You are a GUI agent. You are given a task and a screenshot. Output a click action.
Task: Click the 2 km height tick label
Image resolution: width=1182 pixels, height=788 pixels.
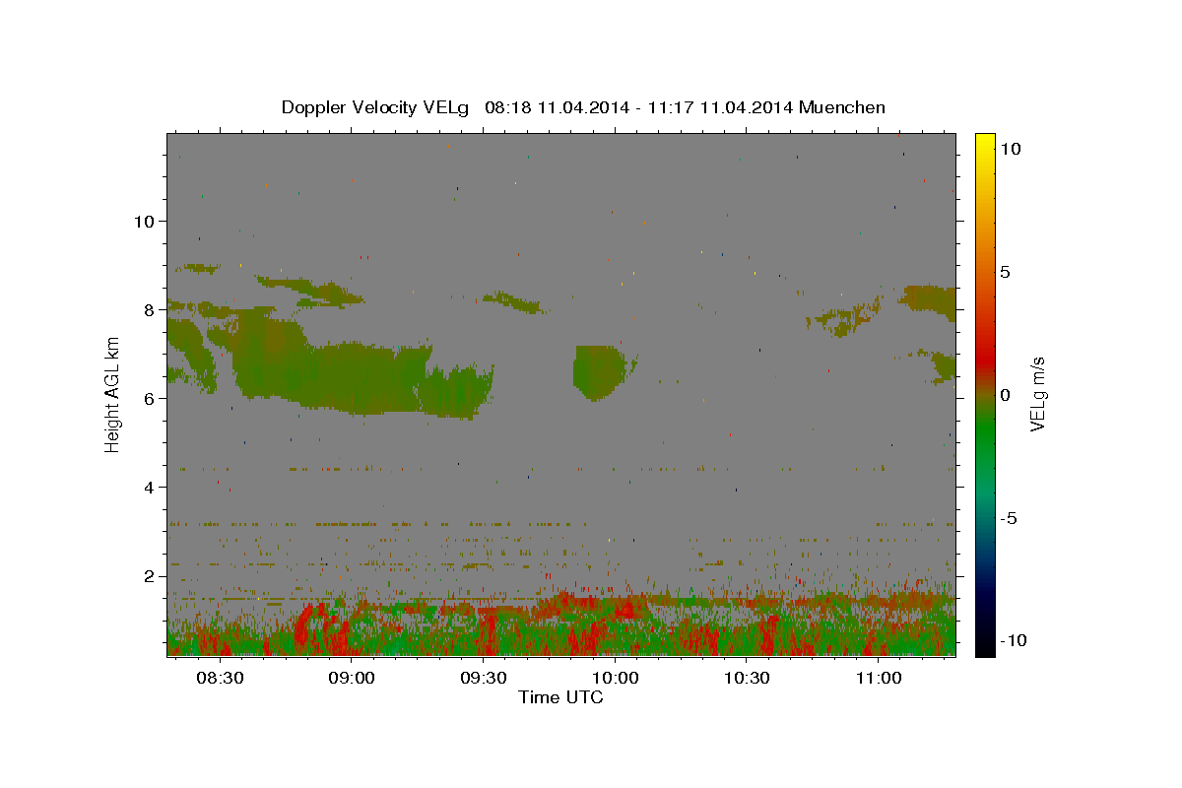coord(148,575)
